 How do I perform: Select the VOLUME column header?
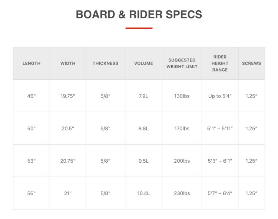143,63
